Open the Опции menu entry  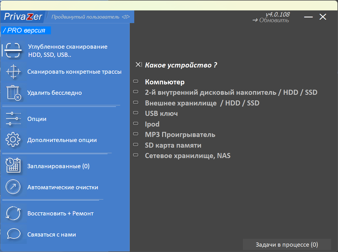point(37,119)
